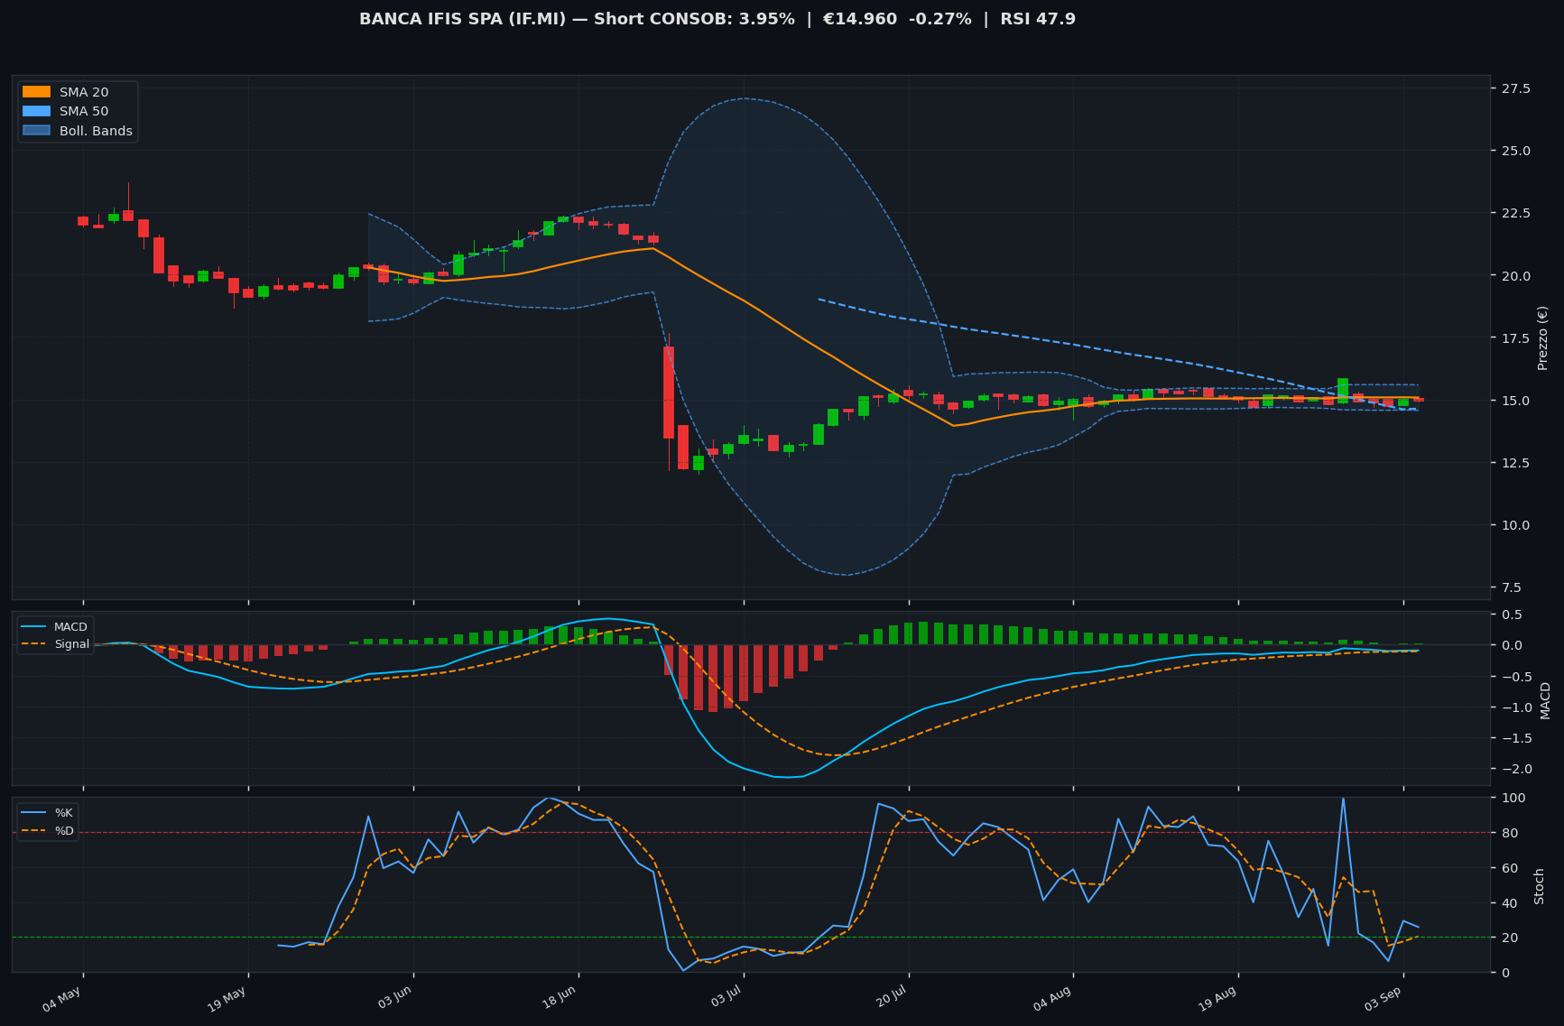Viewport: 1564px width, 1026px height.
Task: Click the 10.0 price axis label
Action: (x=1515, y=525)
